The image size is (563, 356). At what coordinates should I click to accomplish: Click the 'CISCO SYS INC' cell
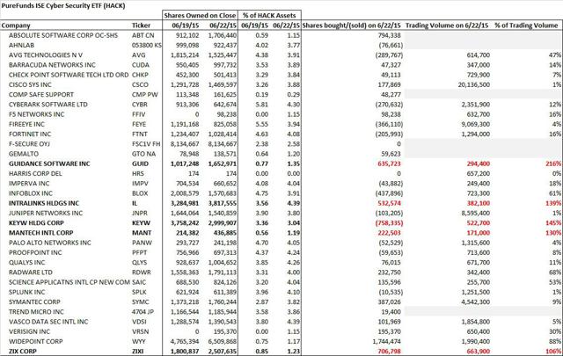click(x=30, y=84)
